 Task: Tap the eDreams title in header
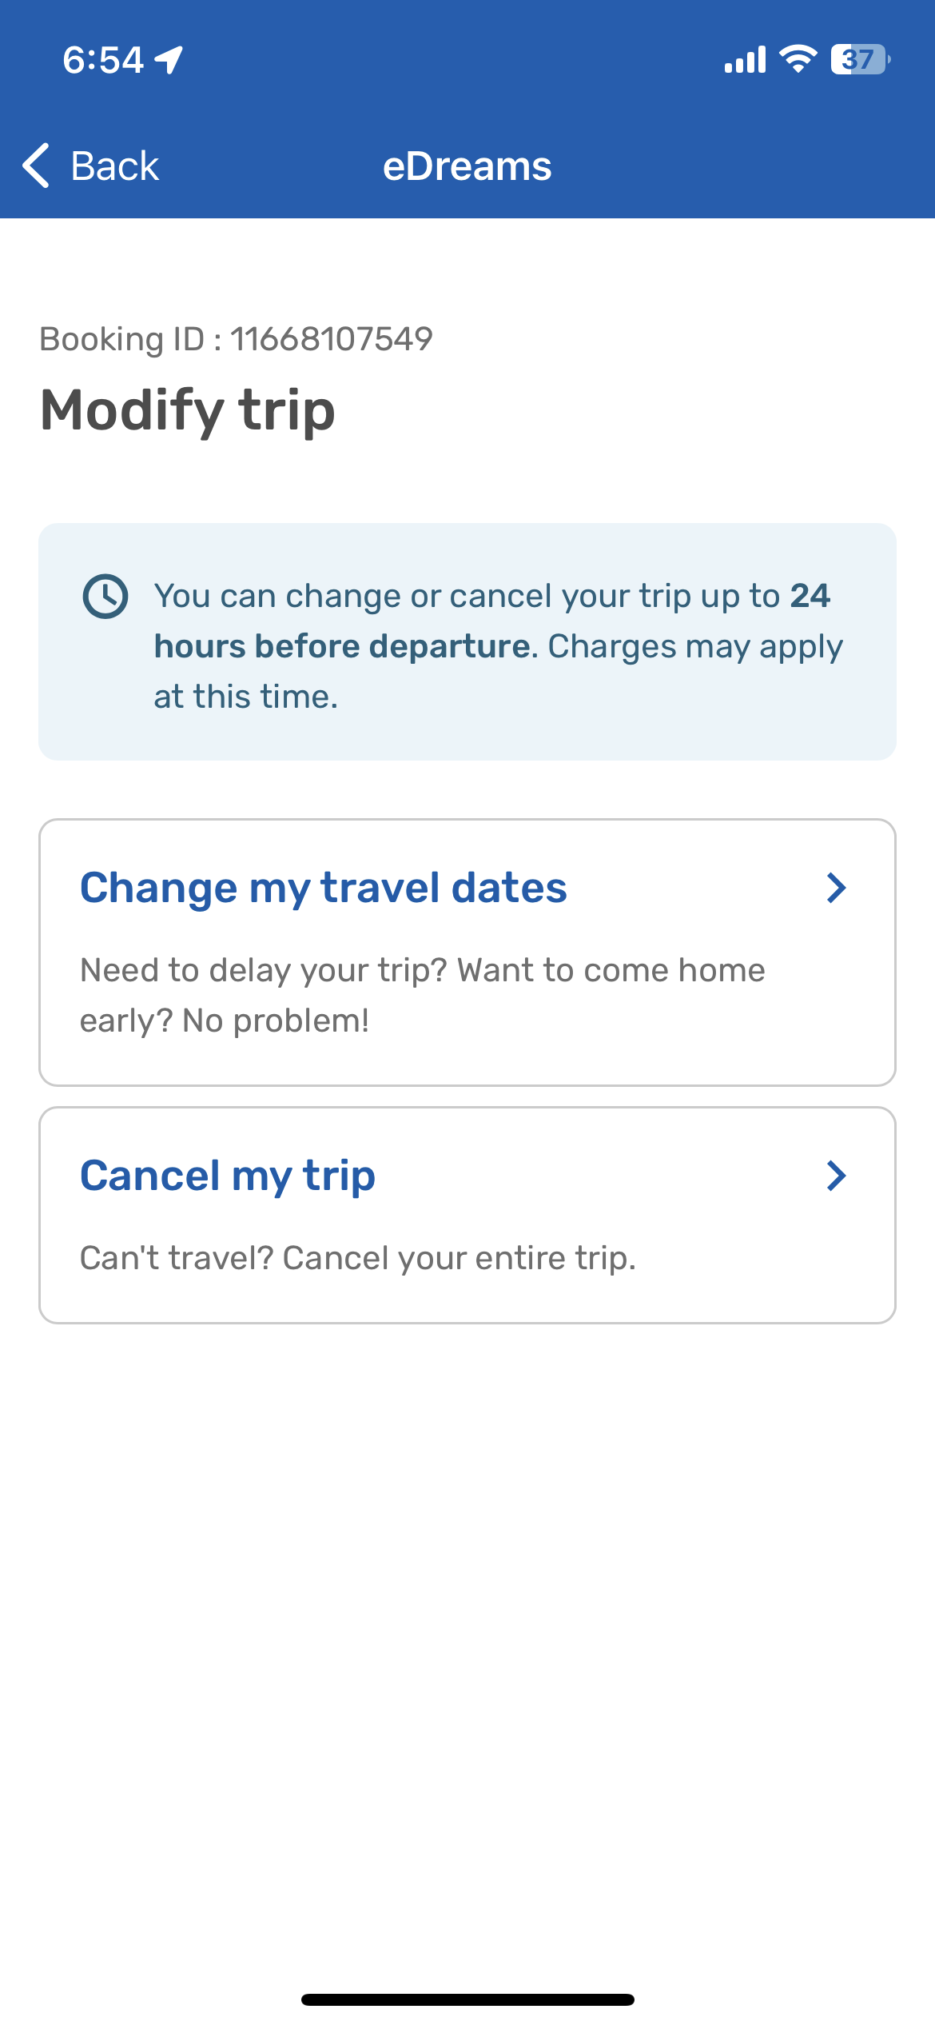coord(467,166)
